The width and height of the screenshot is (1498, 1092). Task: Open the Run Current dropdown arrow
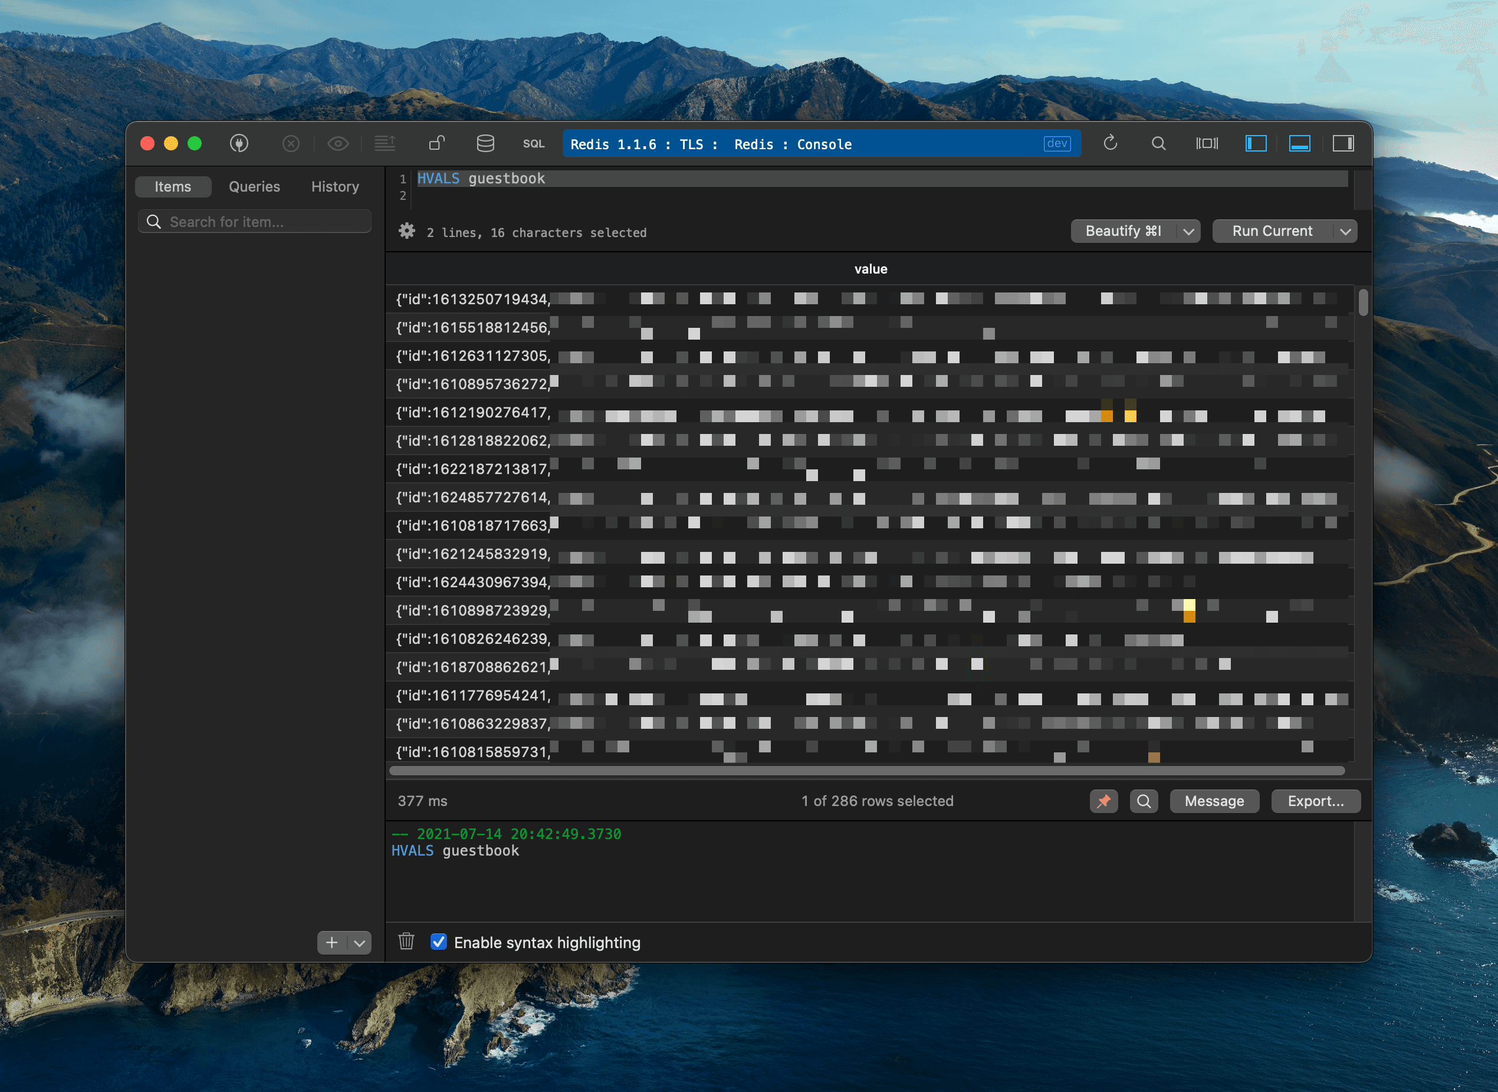pos(1345,231)
